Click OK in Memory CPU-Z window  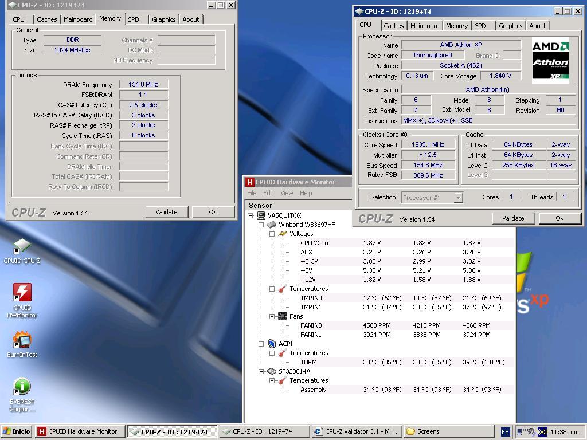(x=213, y=212)
